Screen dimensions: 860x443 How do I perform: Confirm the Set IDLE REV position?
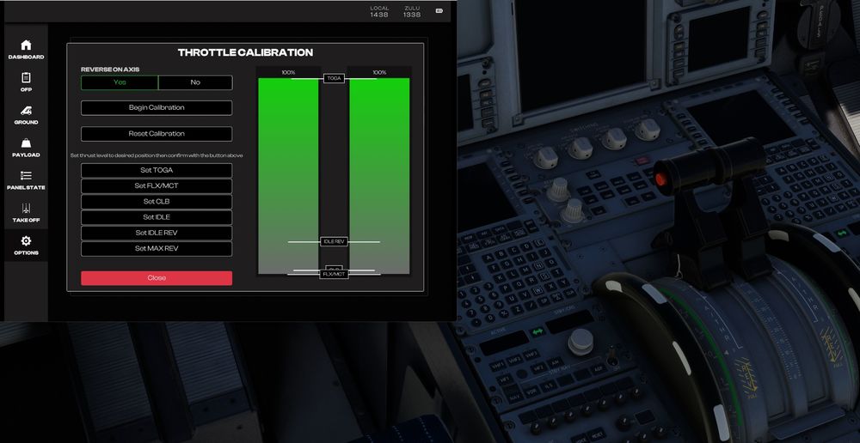157,233
